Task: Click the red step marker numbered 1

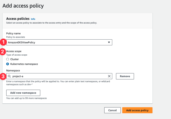Action: tap(3, 42)
